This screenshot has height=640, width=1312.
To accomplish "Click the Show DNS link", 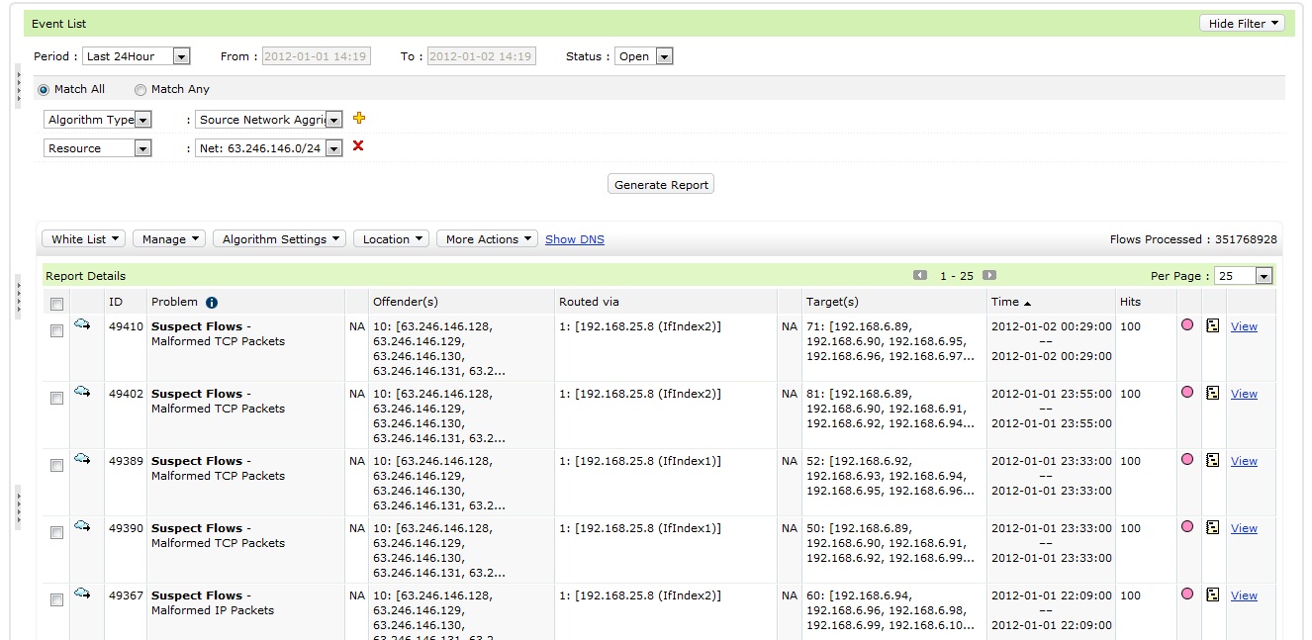I will [575, 239].
